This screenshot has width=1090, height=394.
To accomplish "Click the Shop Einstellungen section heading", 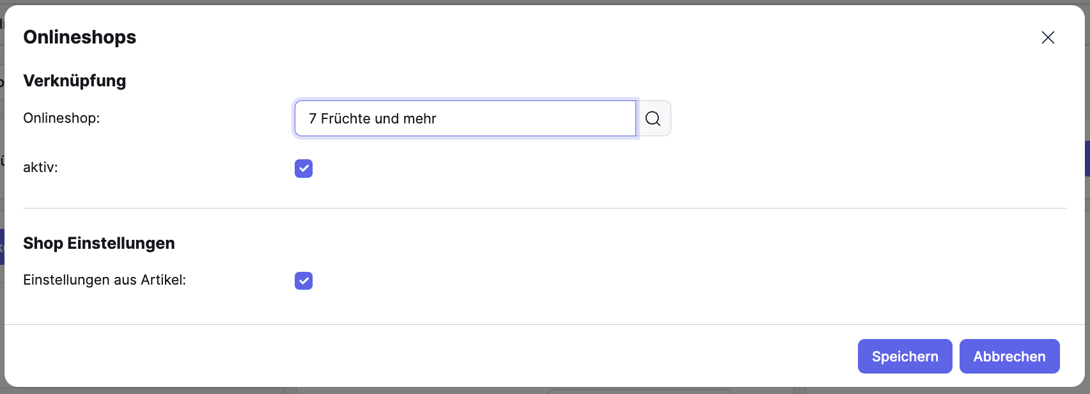I will (x=99, y=243).
